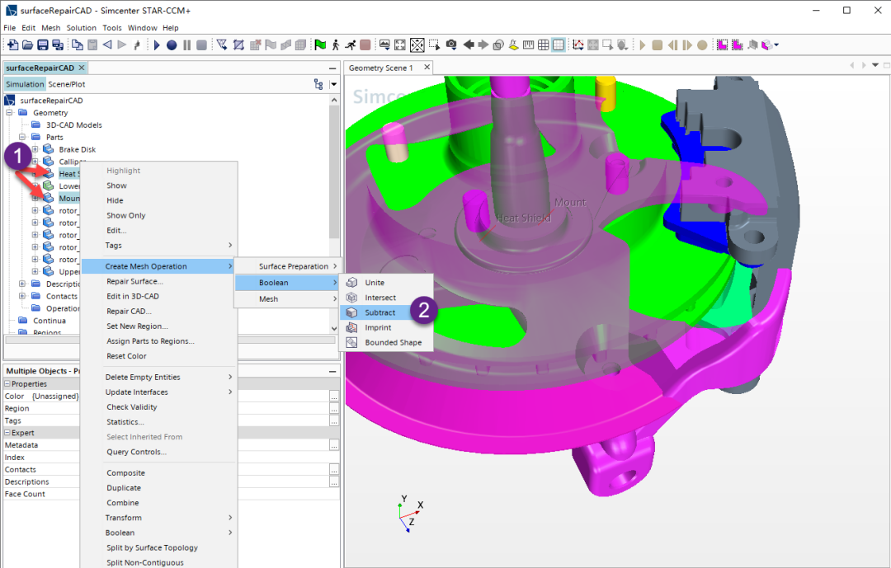891x568 pixels.
Task: Click the Metadata property ellipsis button
Action: tap(334, 445)
